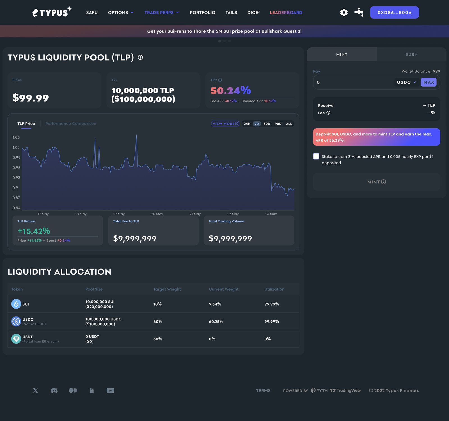Switch to the Mint tab
This screenshot has height=421, width=449.
click(342, 54)
